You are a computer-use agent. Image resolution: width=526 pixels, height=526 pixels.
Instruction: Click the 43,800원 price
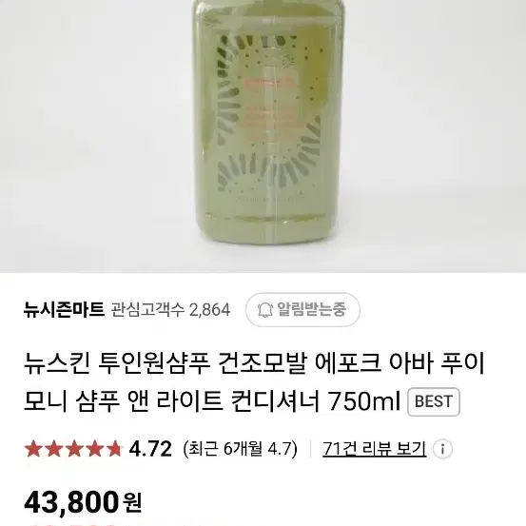click(83, 502)
